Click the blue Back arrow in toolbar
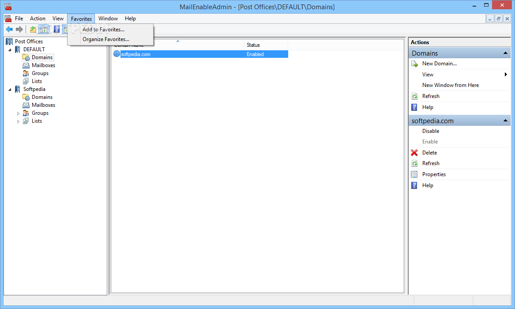The image size is (515, 309). click(10, 30)
